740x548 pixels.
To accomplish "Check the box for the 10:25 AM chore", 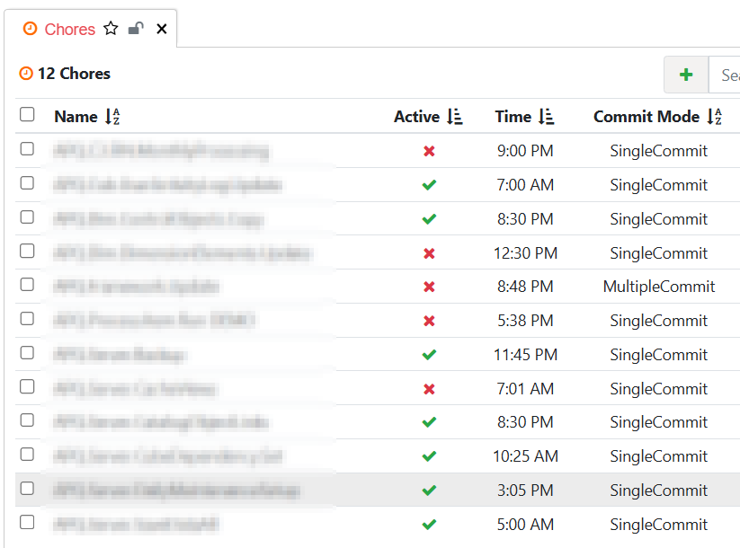I will click(27, 455).
